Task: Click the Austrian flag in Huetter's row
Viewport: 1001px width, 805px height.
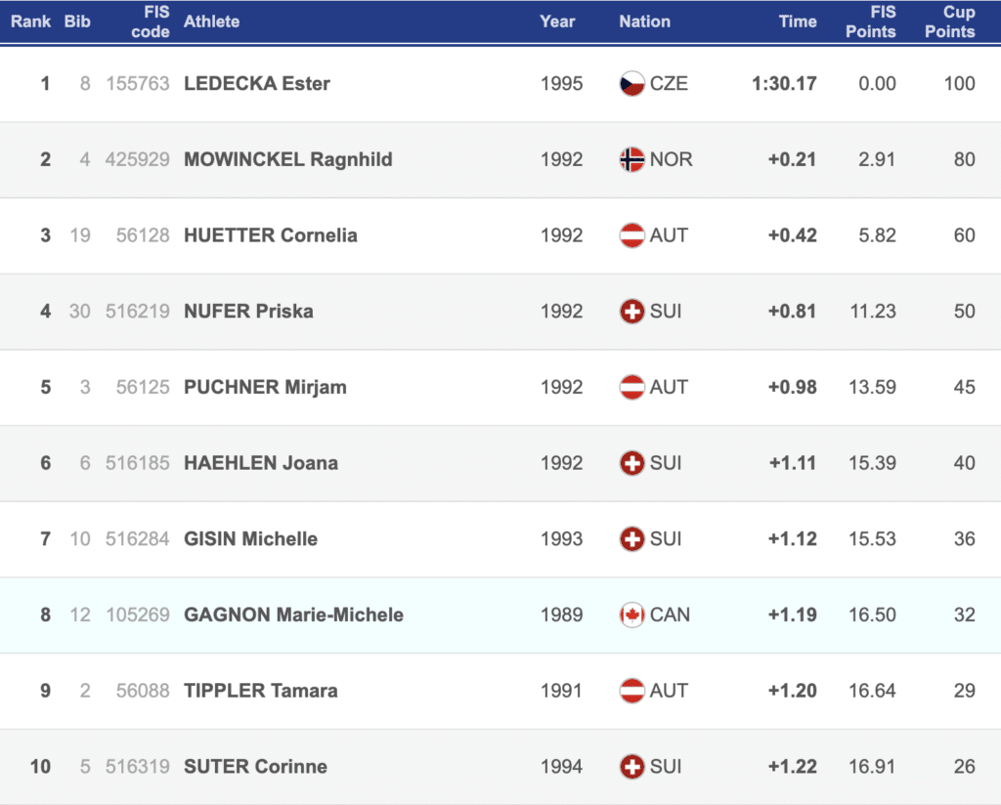Action: coord(631,235)
